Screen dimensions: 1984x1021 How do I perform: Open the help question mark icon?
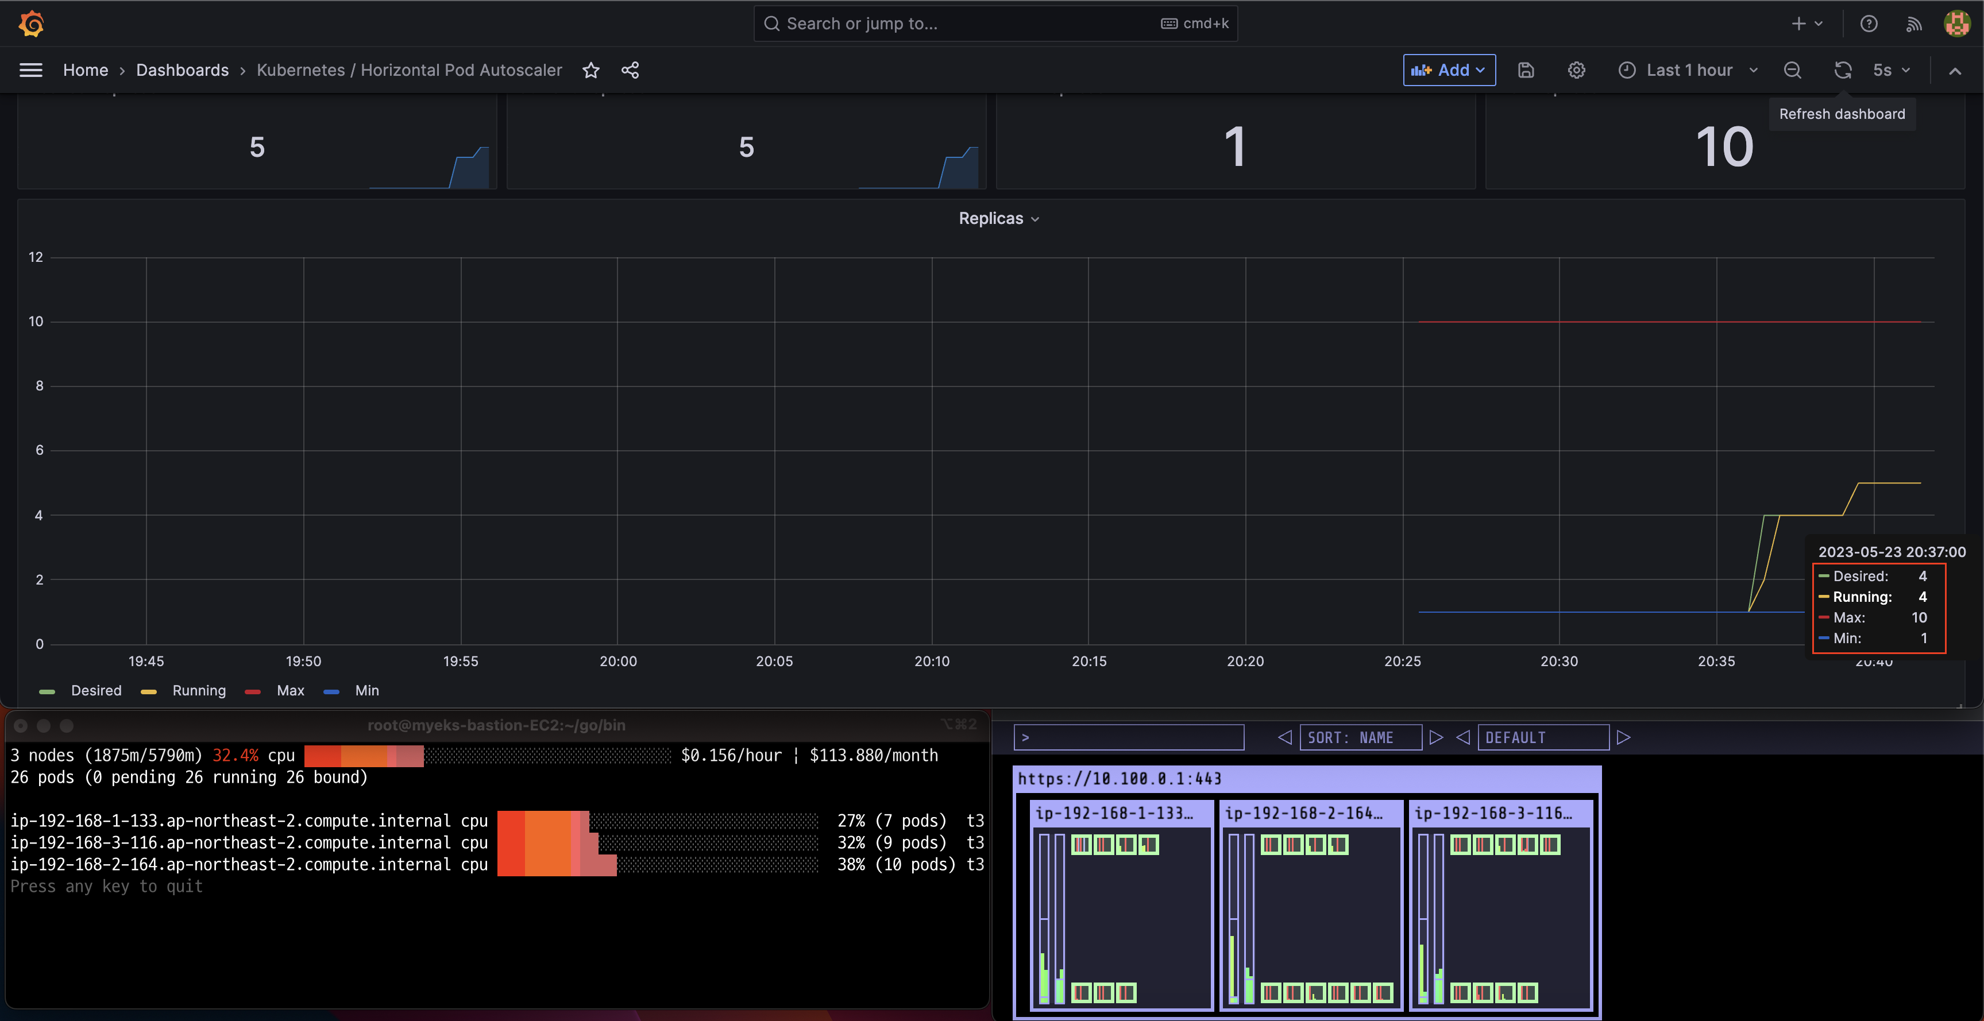point(1869,24)
